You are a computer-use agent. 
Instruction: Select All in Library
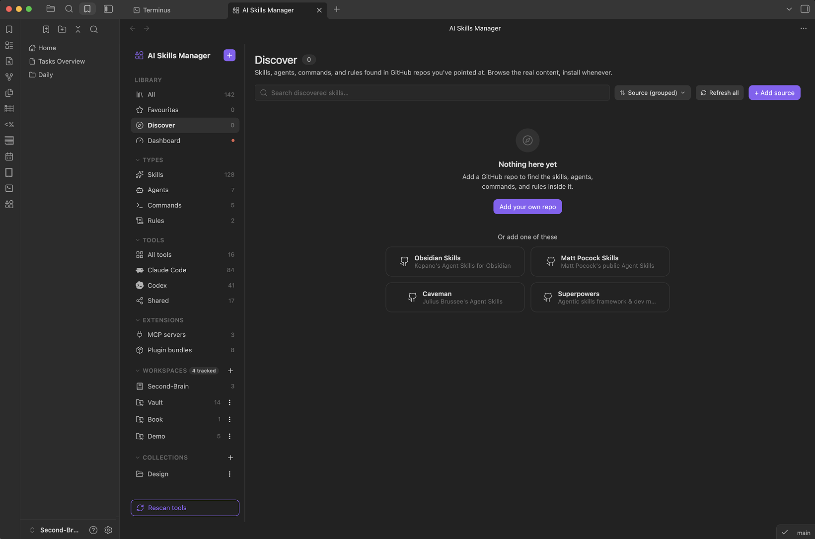pyautogui.click(x=185, y=94)
